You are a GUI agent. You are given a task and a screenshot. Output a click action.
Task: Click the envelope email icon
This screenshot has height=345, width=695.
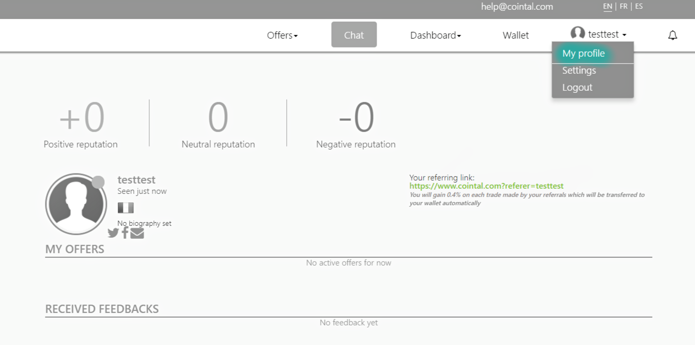point(137,233)
